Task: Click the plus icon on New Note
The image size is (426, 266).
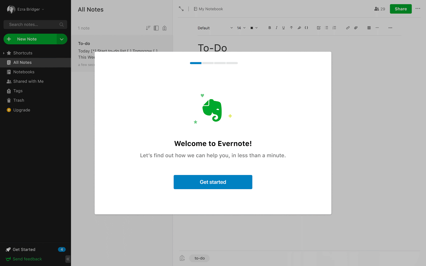Action: coord(9,39)
